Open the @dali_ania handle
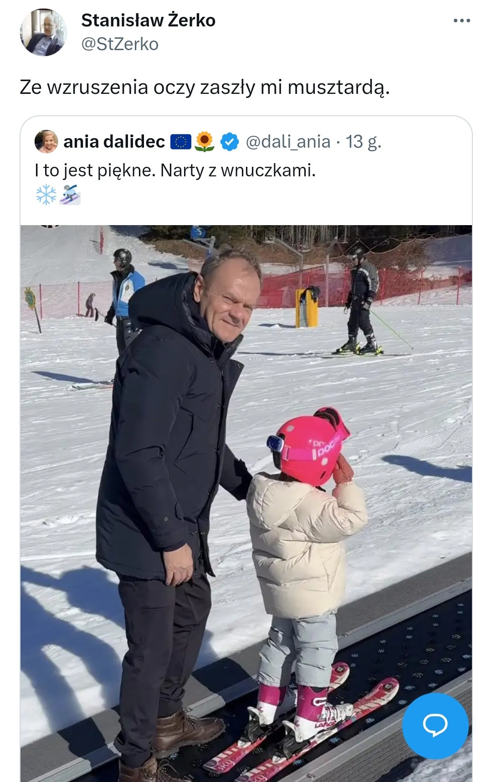 point(288,142)
